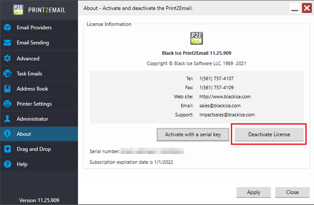Click the Advanced gear icon
This screenshot has height=205, width=314.
click(7, 59)
